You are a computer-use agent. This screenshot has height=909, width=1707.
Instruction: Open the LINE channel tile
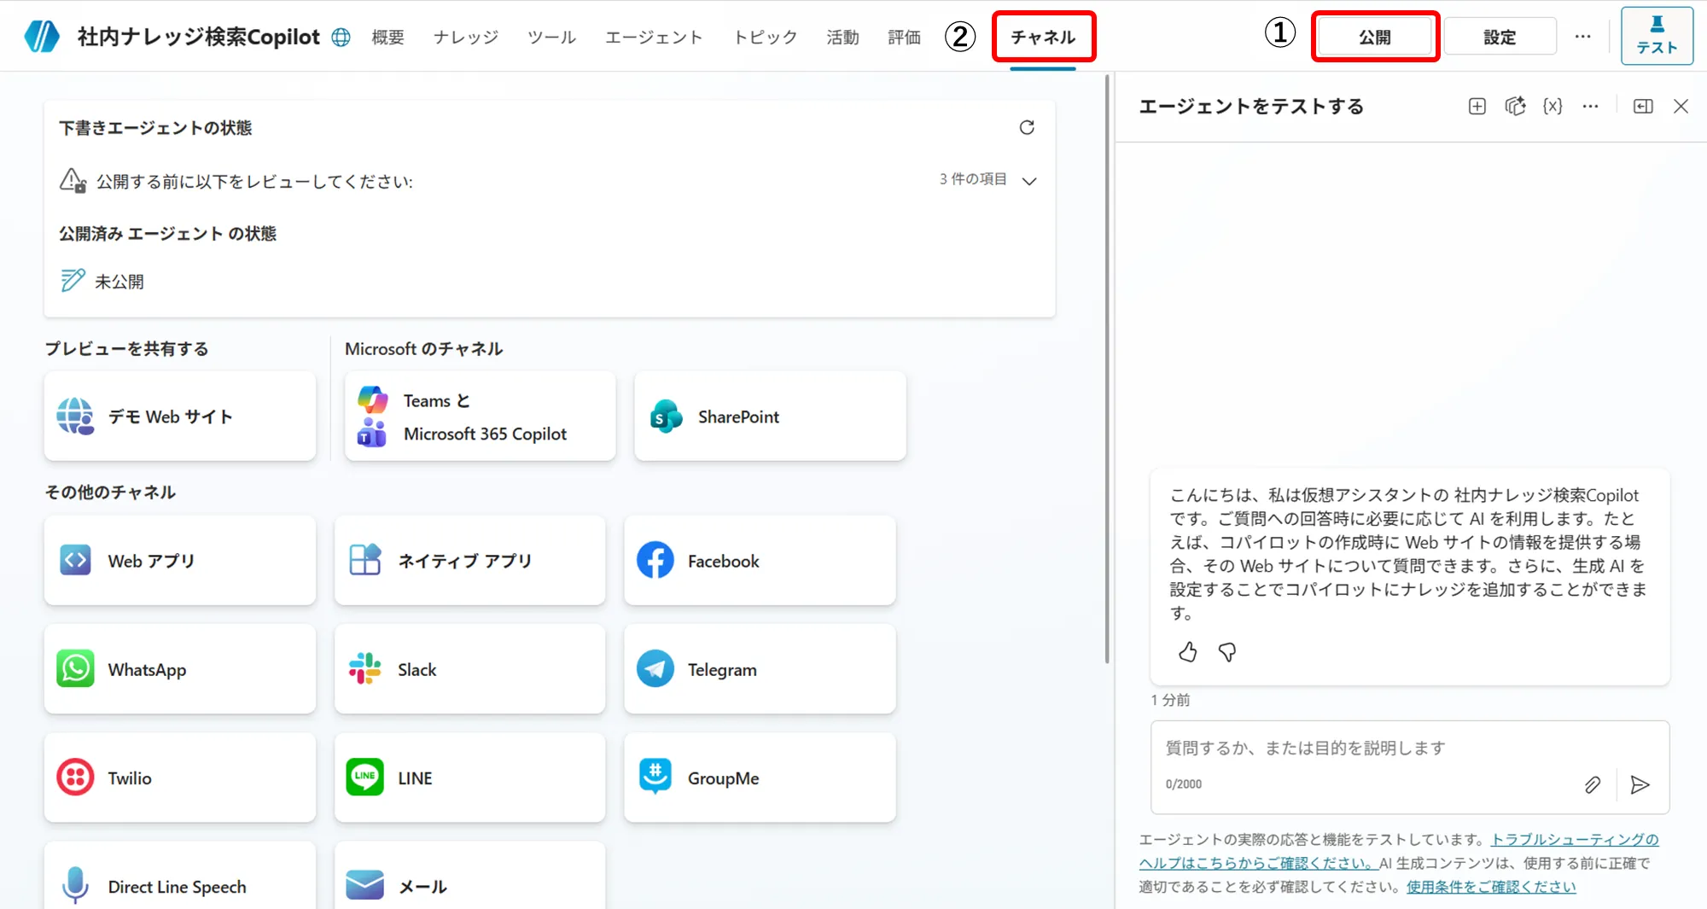(x=469, y=778)
